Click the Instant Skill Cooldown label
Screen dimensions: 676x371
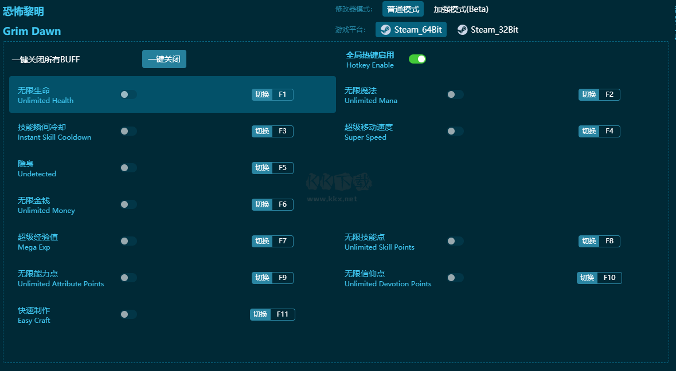pyautogui.click(x=54, y=137)
